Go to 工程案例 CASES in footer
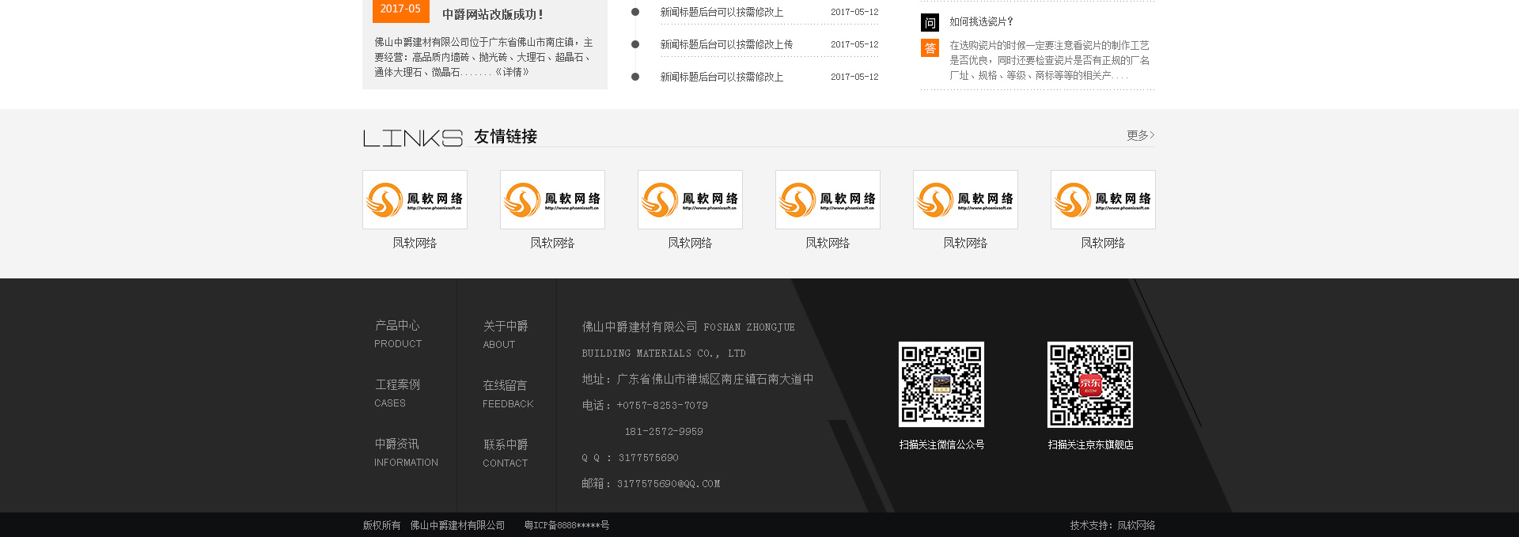1519x537 pixels. 397,393
